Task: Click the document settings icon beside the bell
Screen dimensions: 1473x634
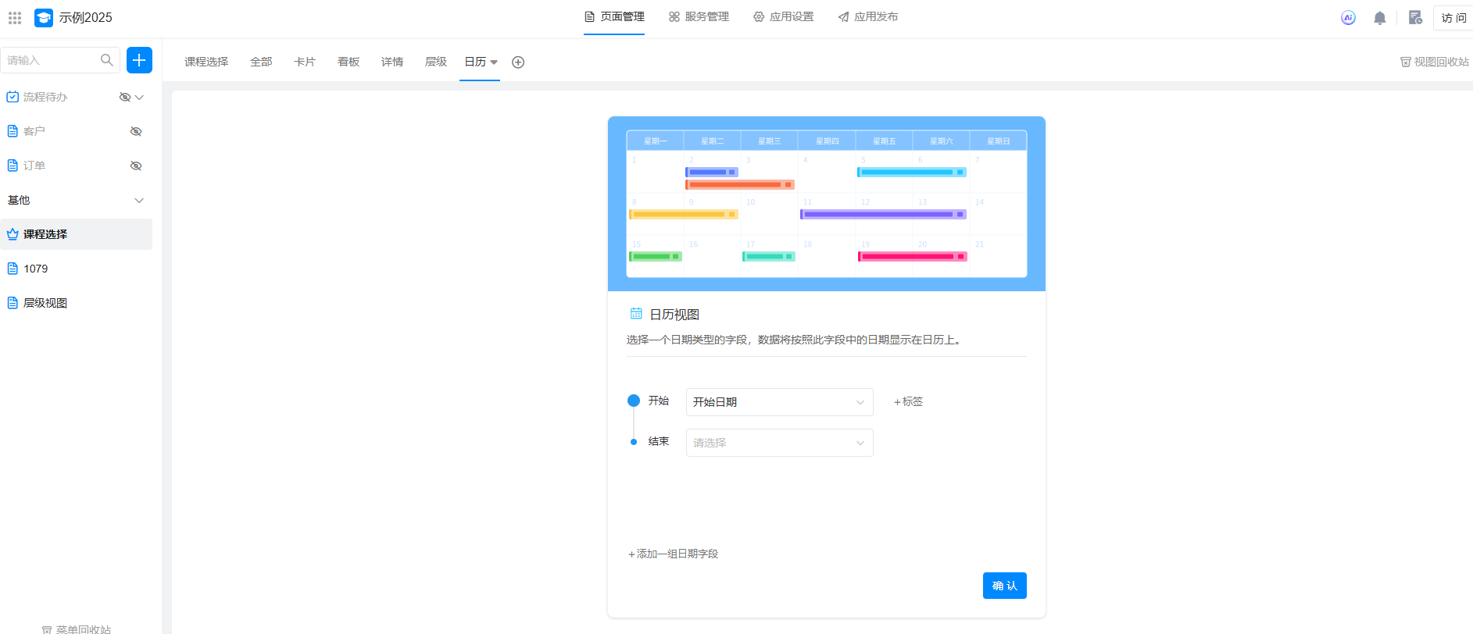Action: point(1414,17)
